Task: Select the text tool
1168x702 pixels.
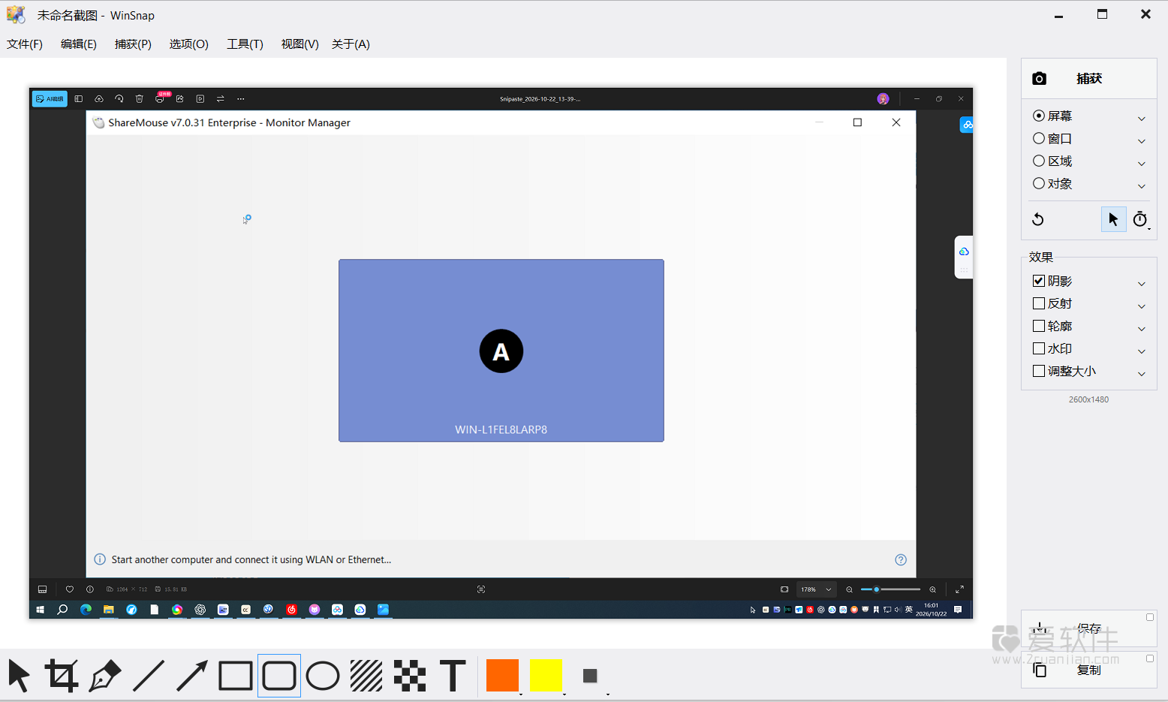Action: click(453, 676)
